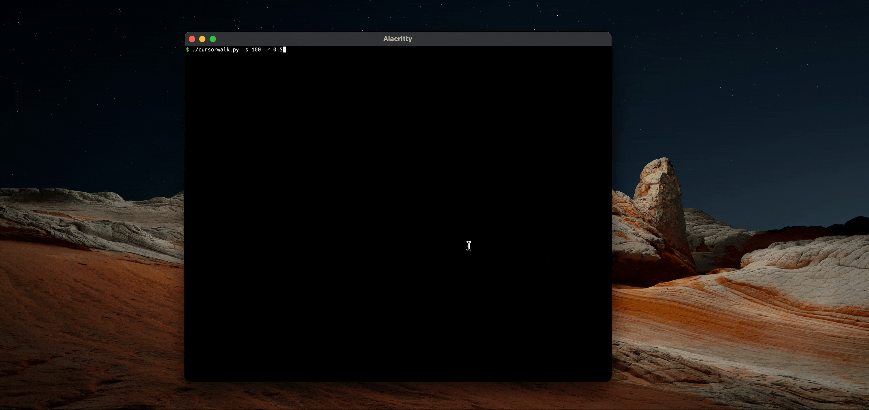Image resolution: width=869 pixels, height=410 pixels.
Task: Minimize the Alacritty window with yellow button
Action: [202, 39]
